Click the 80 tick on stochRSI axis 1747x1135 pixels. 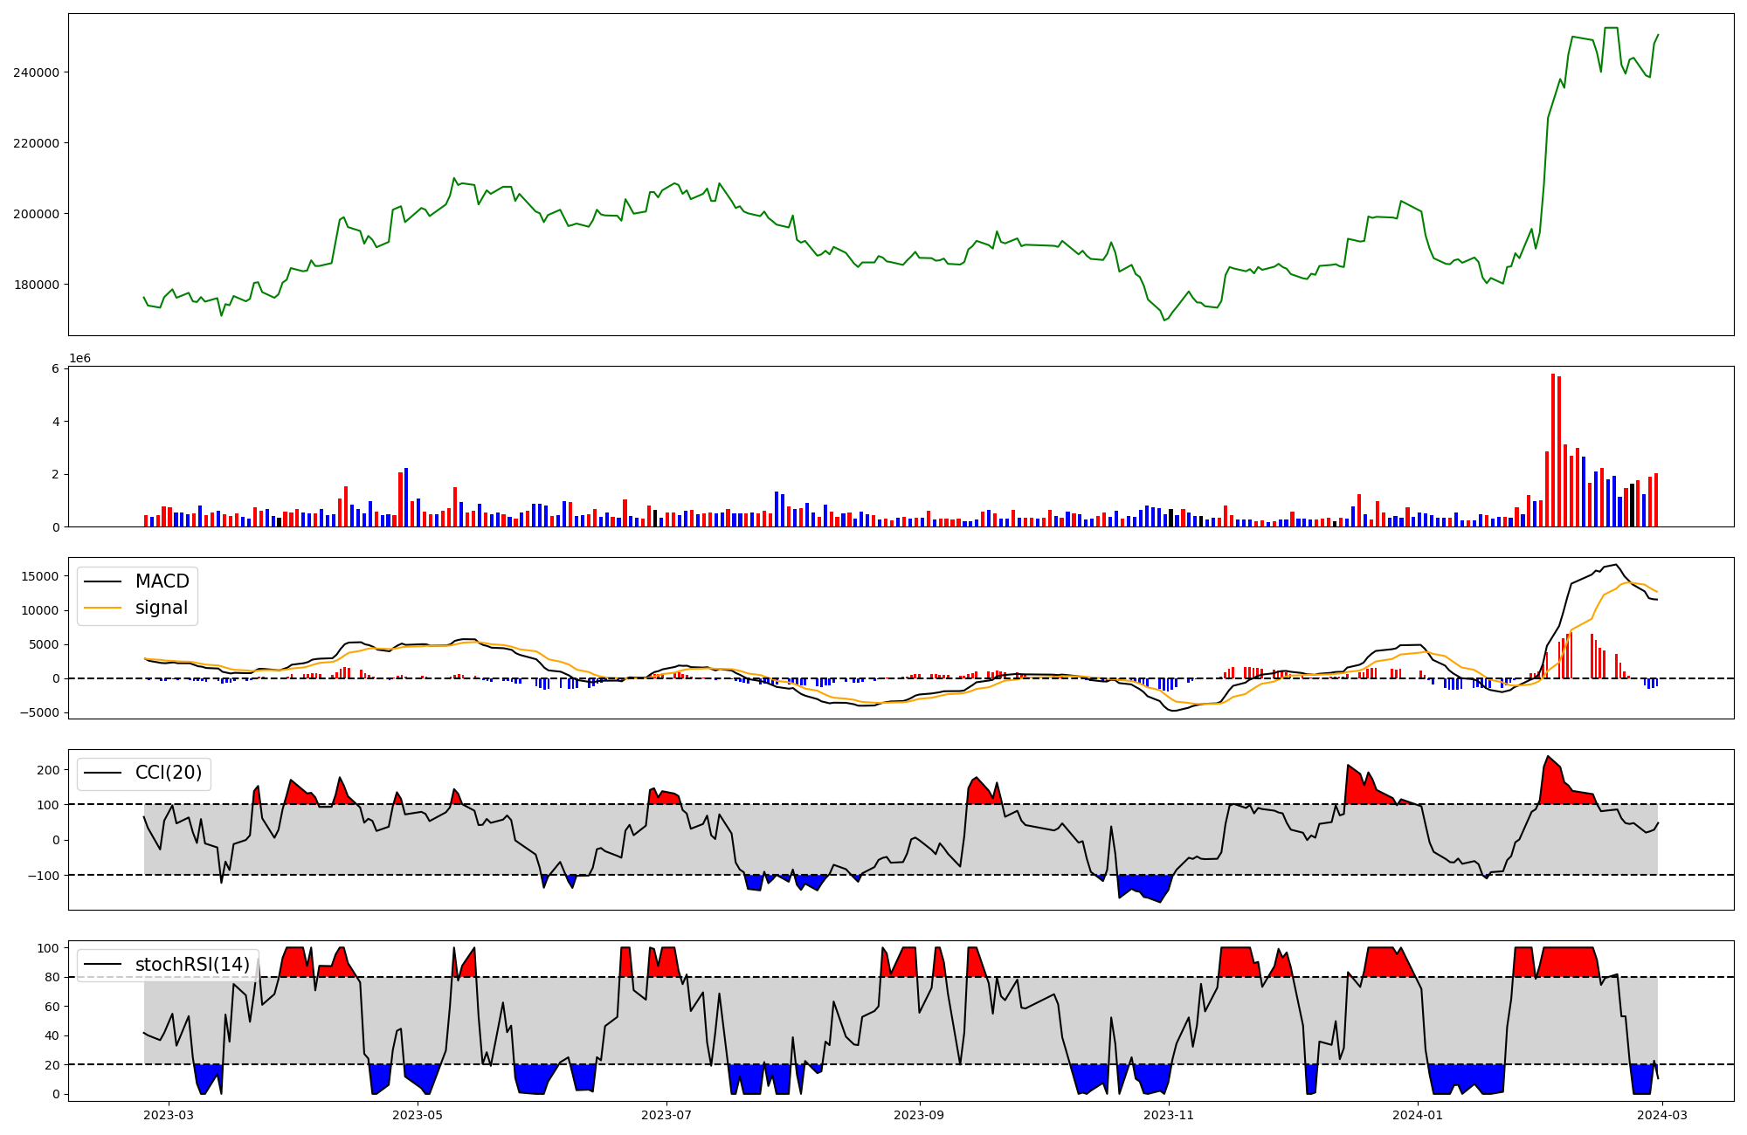[52, 977]
